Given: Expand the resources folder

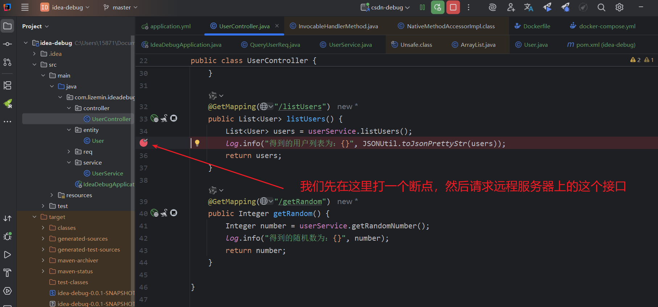Looking at the screenshot, I should pos(52,195).
